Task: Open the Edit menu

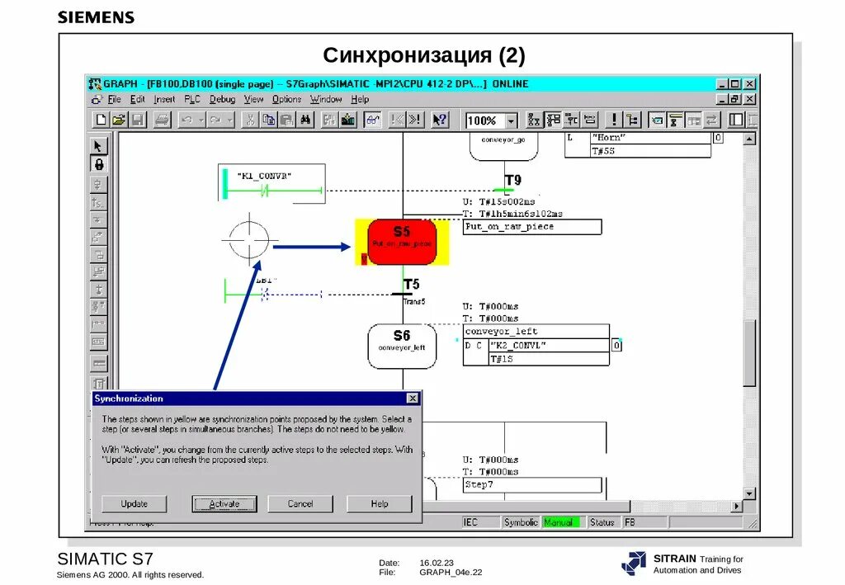Action: [x=138, y=99]
